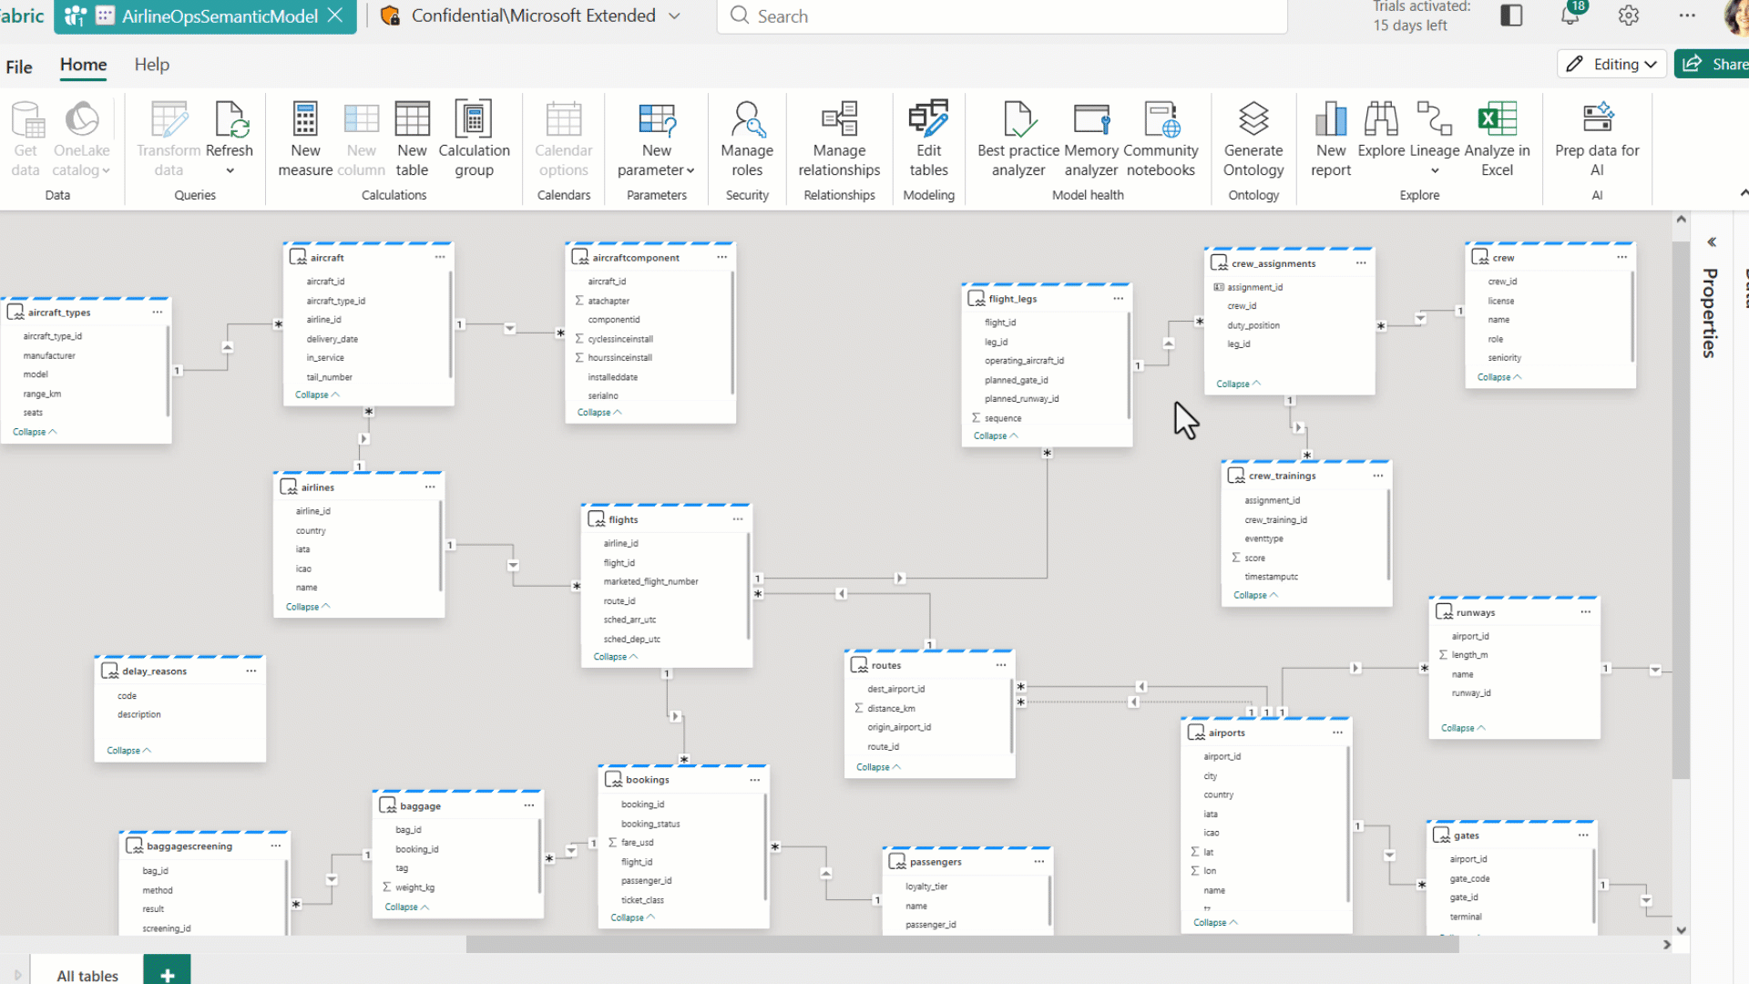Open the File menu
Image resolution: width=1749 pixels, height=984 pixels.
[18, 66]
